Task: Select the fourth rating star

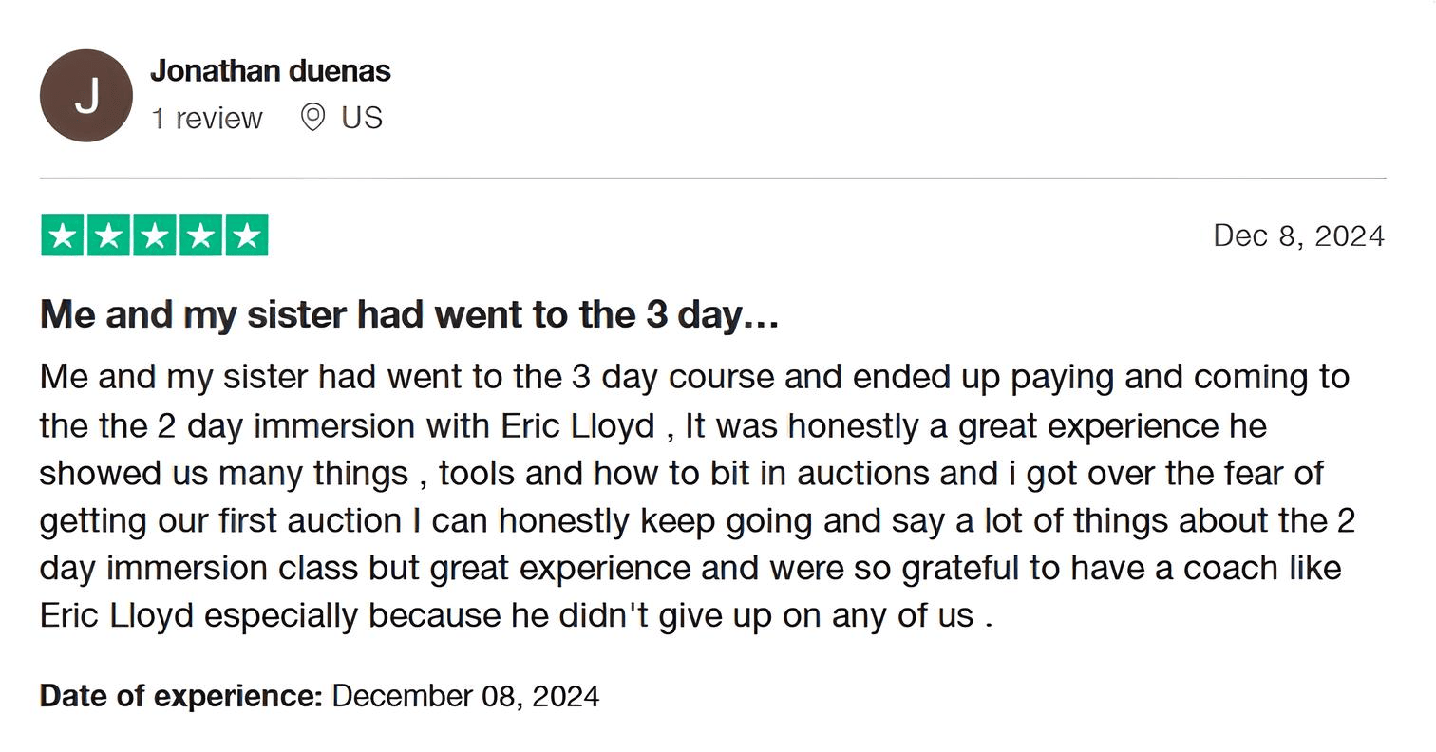Action: [x=200, y=235]
